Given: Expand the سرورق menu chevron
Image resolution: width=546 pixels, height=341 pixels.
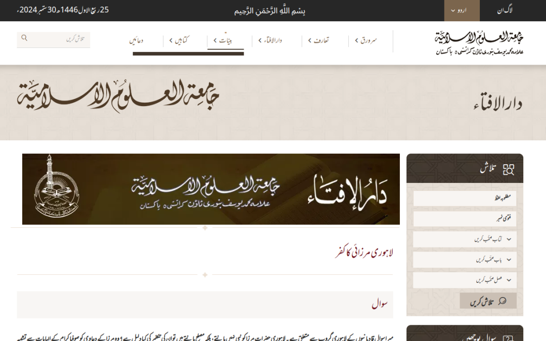Looking at the screenshot, I should 356,41.
